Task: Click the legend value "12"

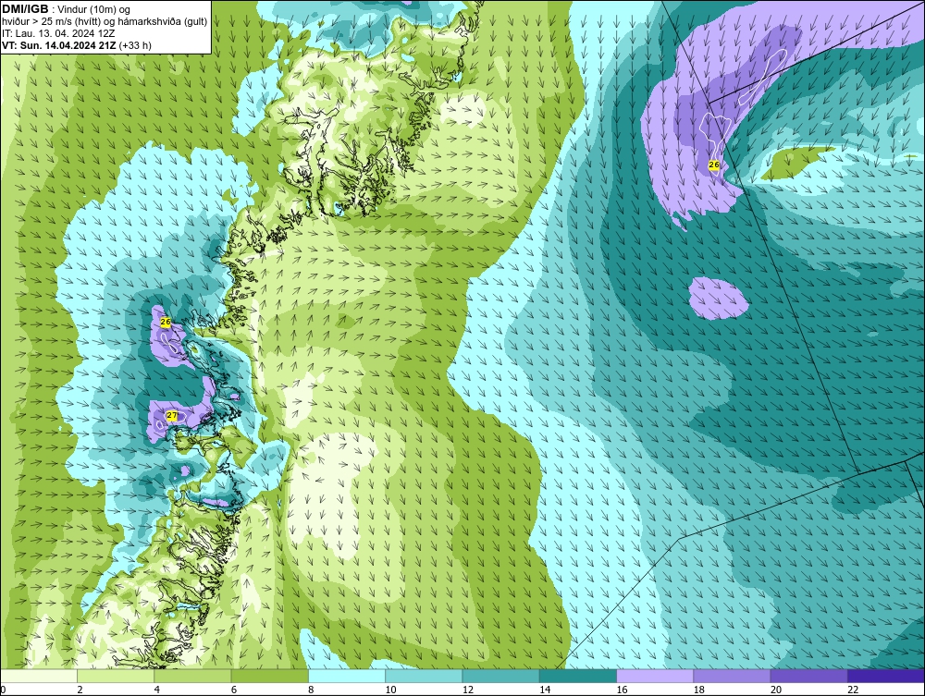Action: click(x=468, y=690)
